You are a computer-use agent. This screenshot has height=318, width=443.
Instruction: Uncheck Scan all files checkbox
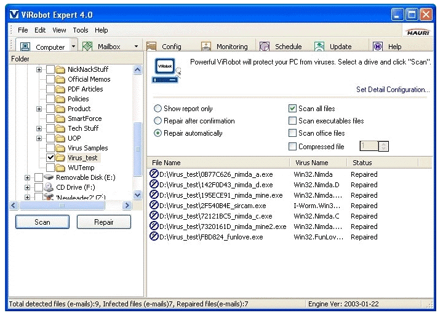coord(293,109)
